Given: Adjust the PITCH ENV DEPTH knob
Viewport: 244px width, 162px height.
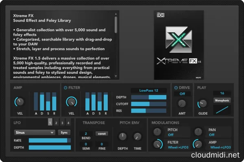Looking at the screenshot, I should click(x=123, y=136).
